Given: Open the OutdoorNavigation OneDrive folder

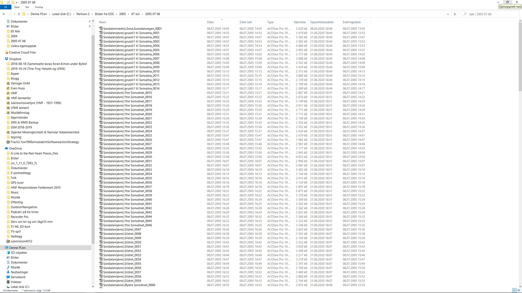Looking at the screenshot, I should pyautogui.click(x=24, y=207).
